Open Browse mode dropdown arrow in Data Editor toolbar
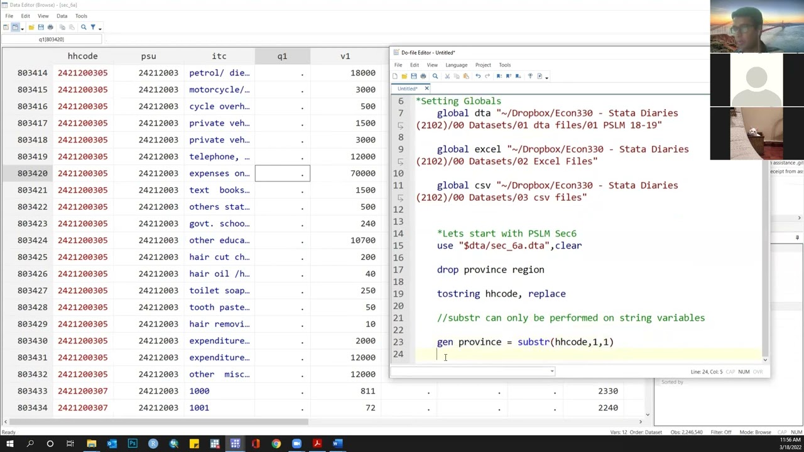The image size is (804, 452). click(x=22, y=28)
